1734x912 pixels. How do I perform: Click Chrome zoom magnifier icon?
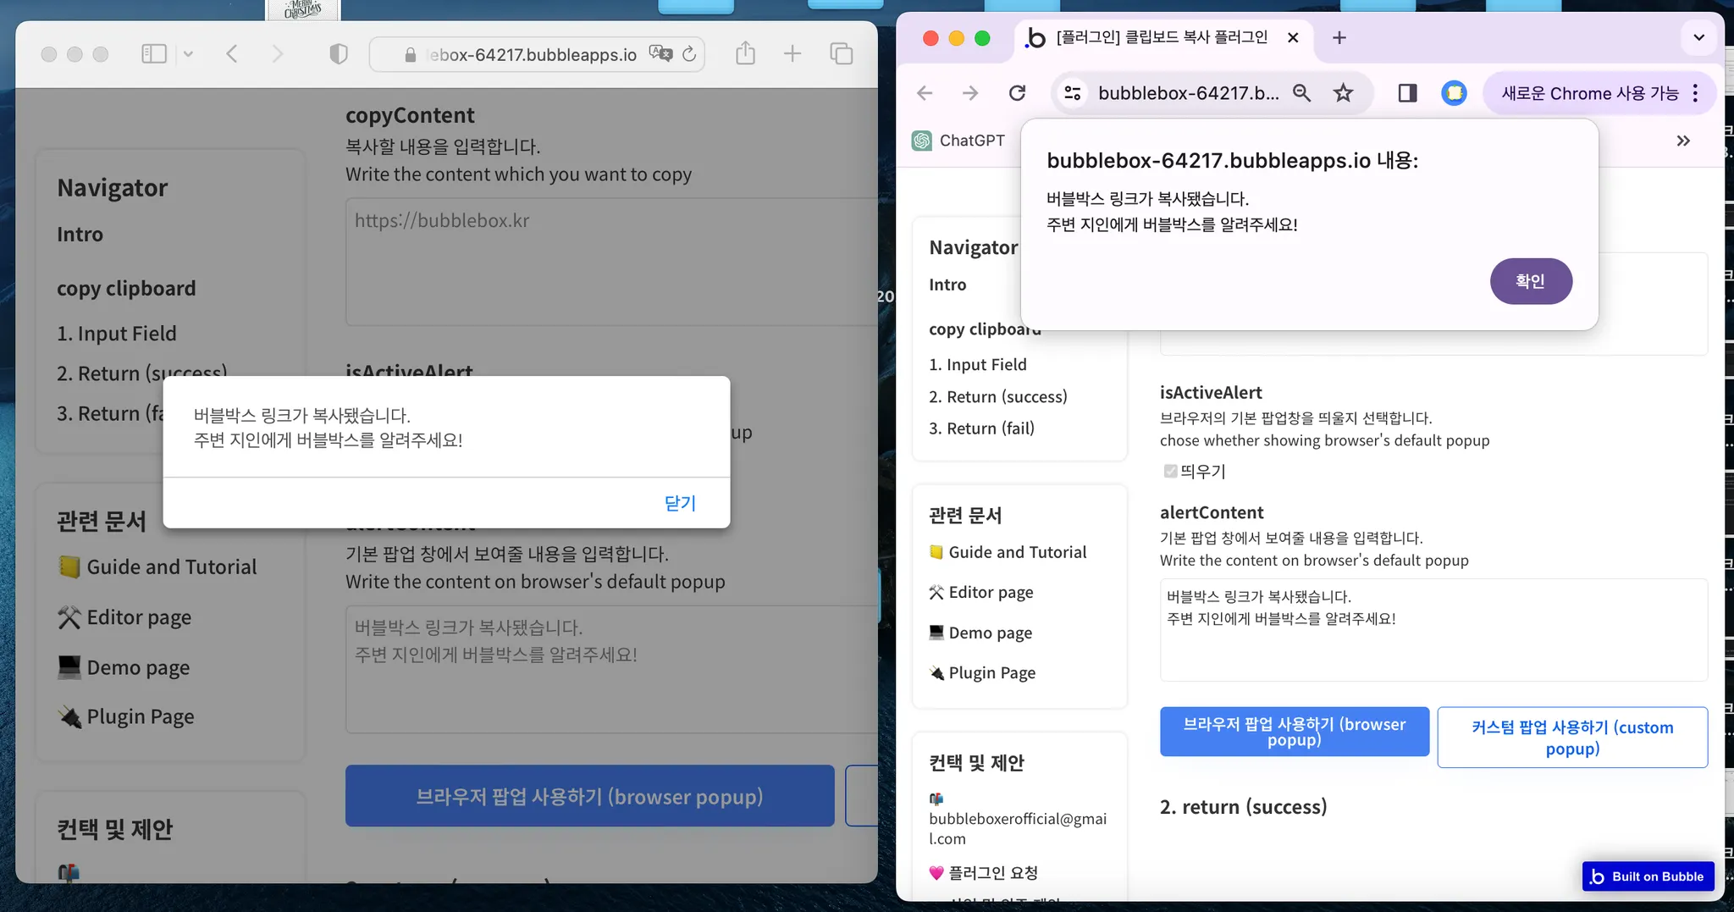[1302, 93]
